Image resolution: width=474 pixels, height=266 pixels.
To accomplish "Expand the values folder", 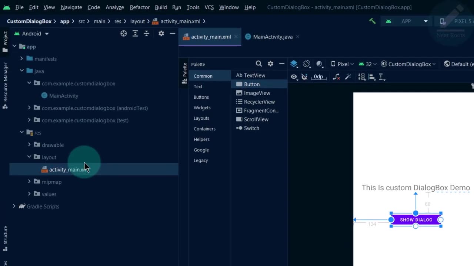I will [29, 194].
